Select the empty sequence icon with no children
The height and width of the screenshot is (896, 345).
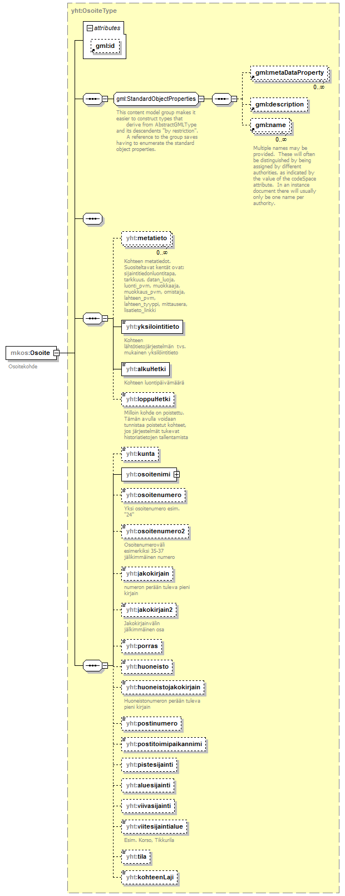(x=92, y=219)
